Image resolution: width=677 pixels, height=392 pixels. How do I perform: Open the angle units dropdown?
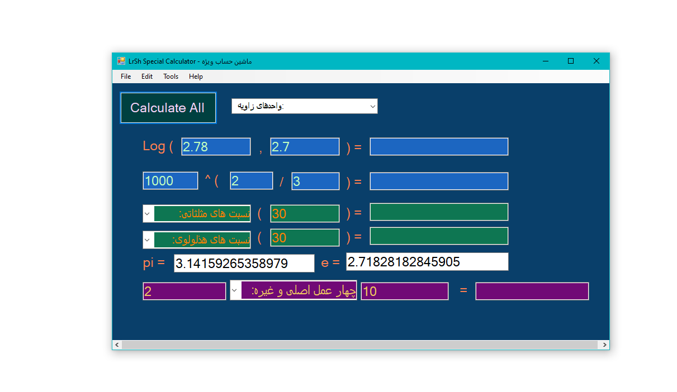(372, 106)
